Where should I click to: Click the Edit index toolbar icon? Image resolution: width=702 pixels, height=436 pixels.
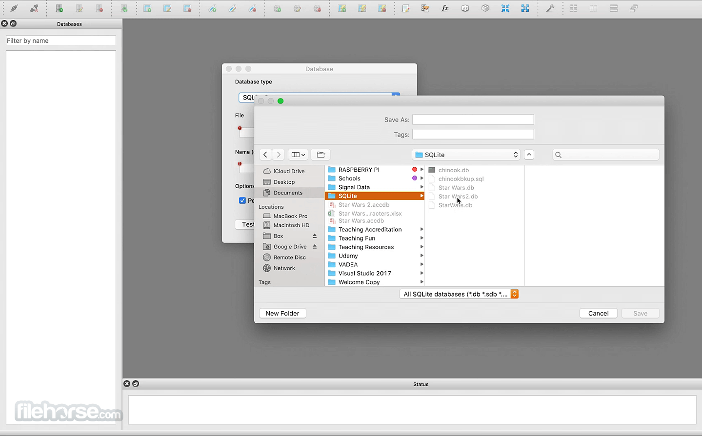coord(232,8)
